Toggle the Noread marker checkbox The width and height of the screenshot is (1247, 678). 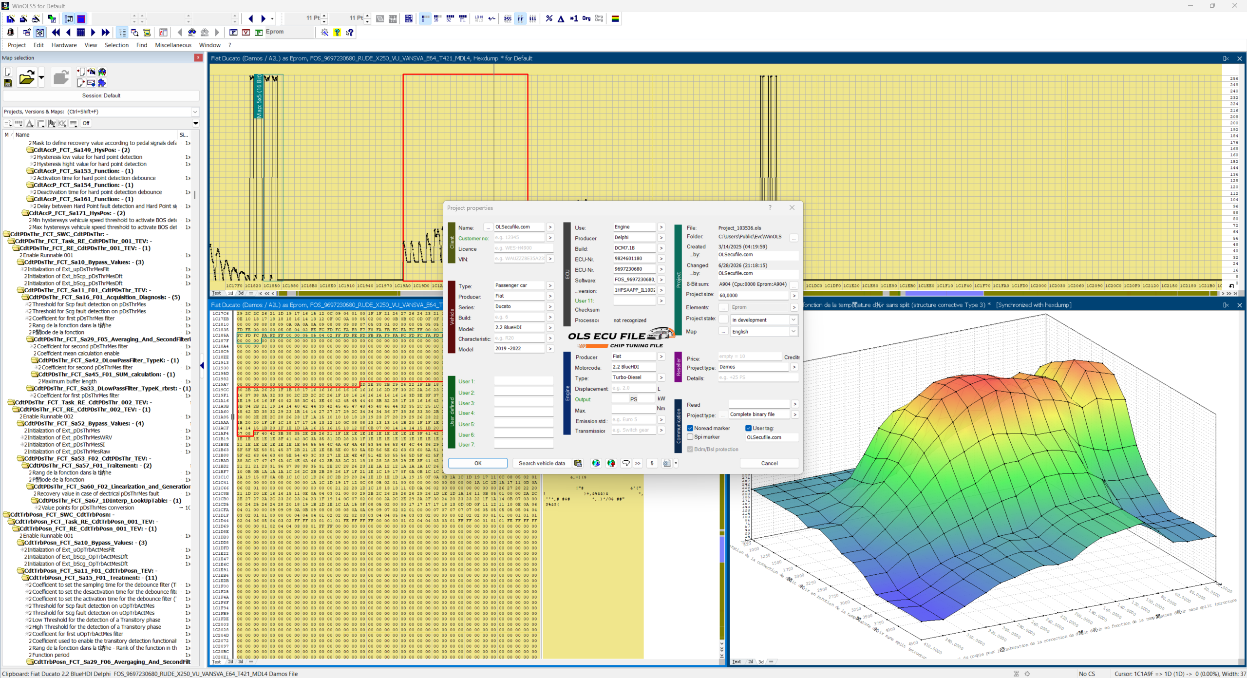690,428
